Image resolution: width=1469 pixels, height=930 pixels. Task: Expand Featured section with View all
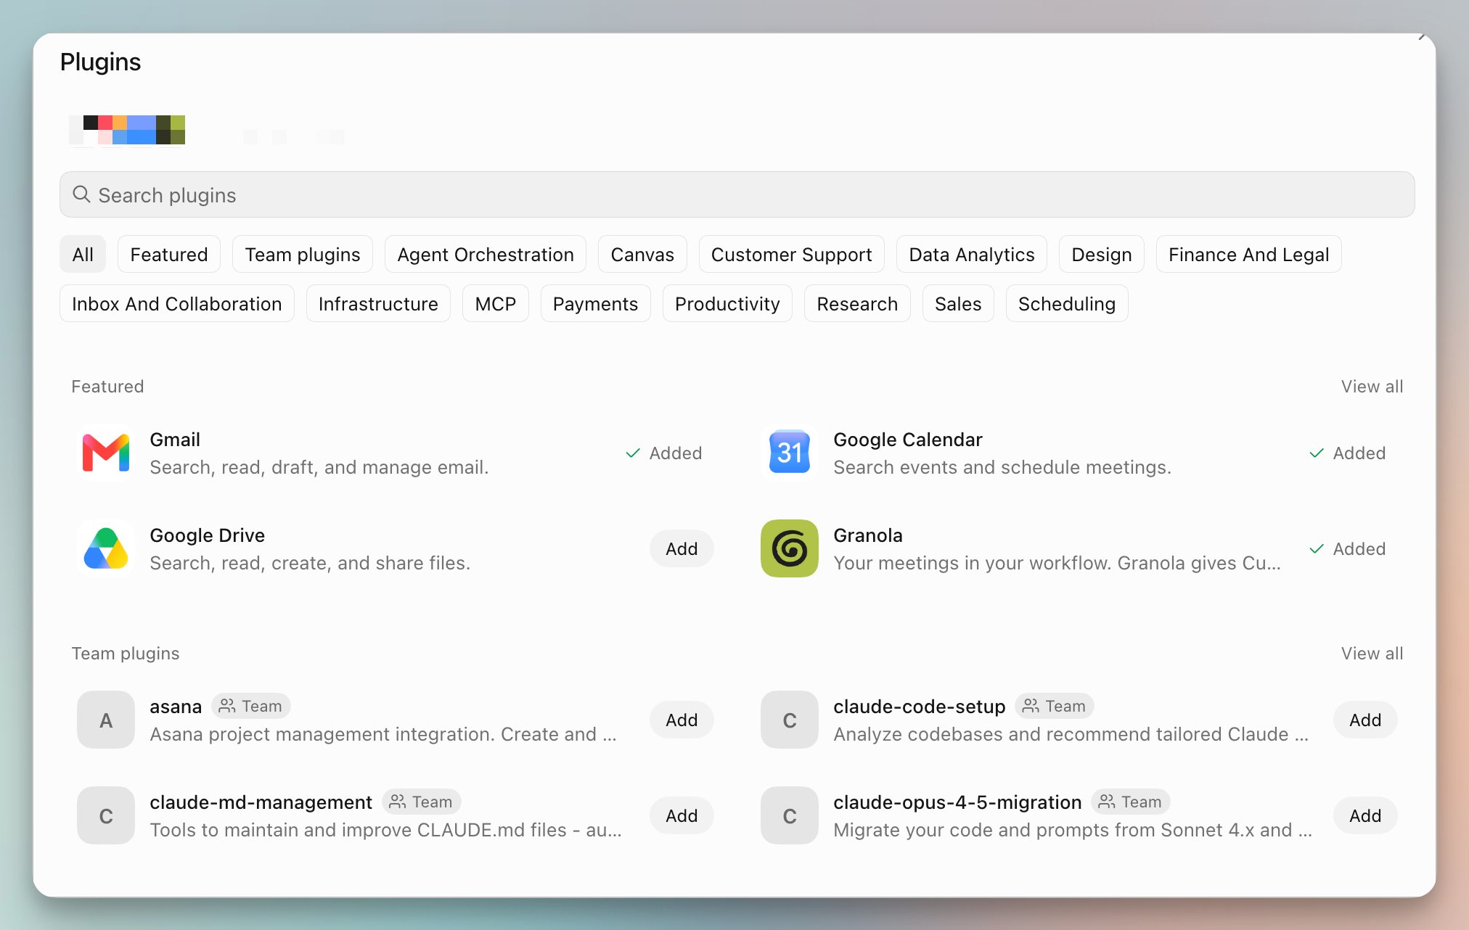pos(1372,387)
